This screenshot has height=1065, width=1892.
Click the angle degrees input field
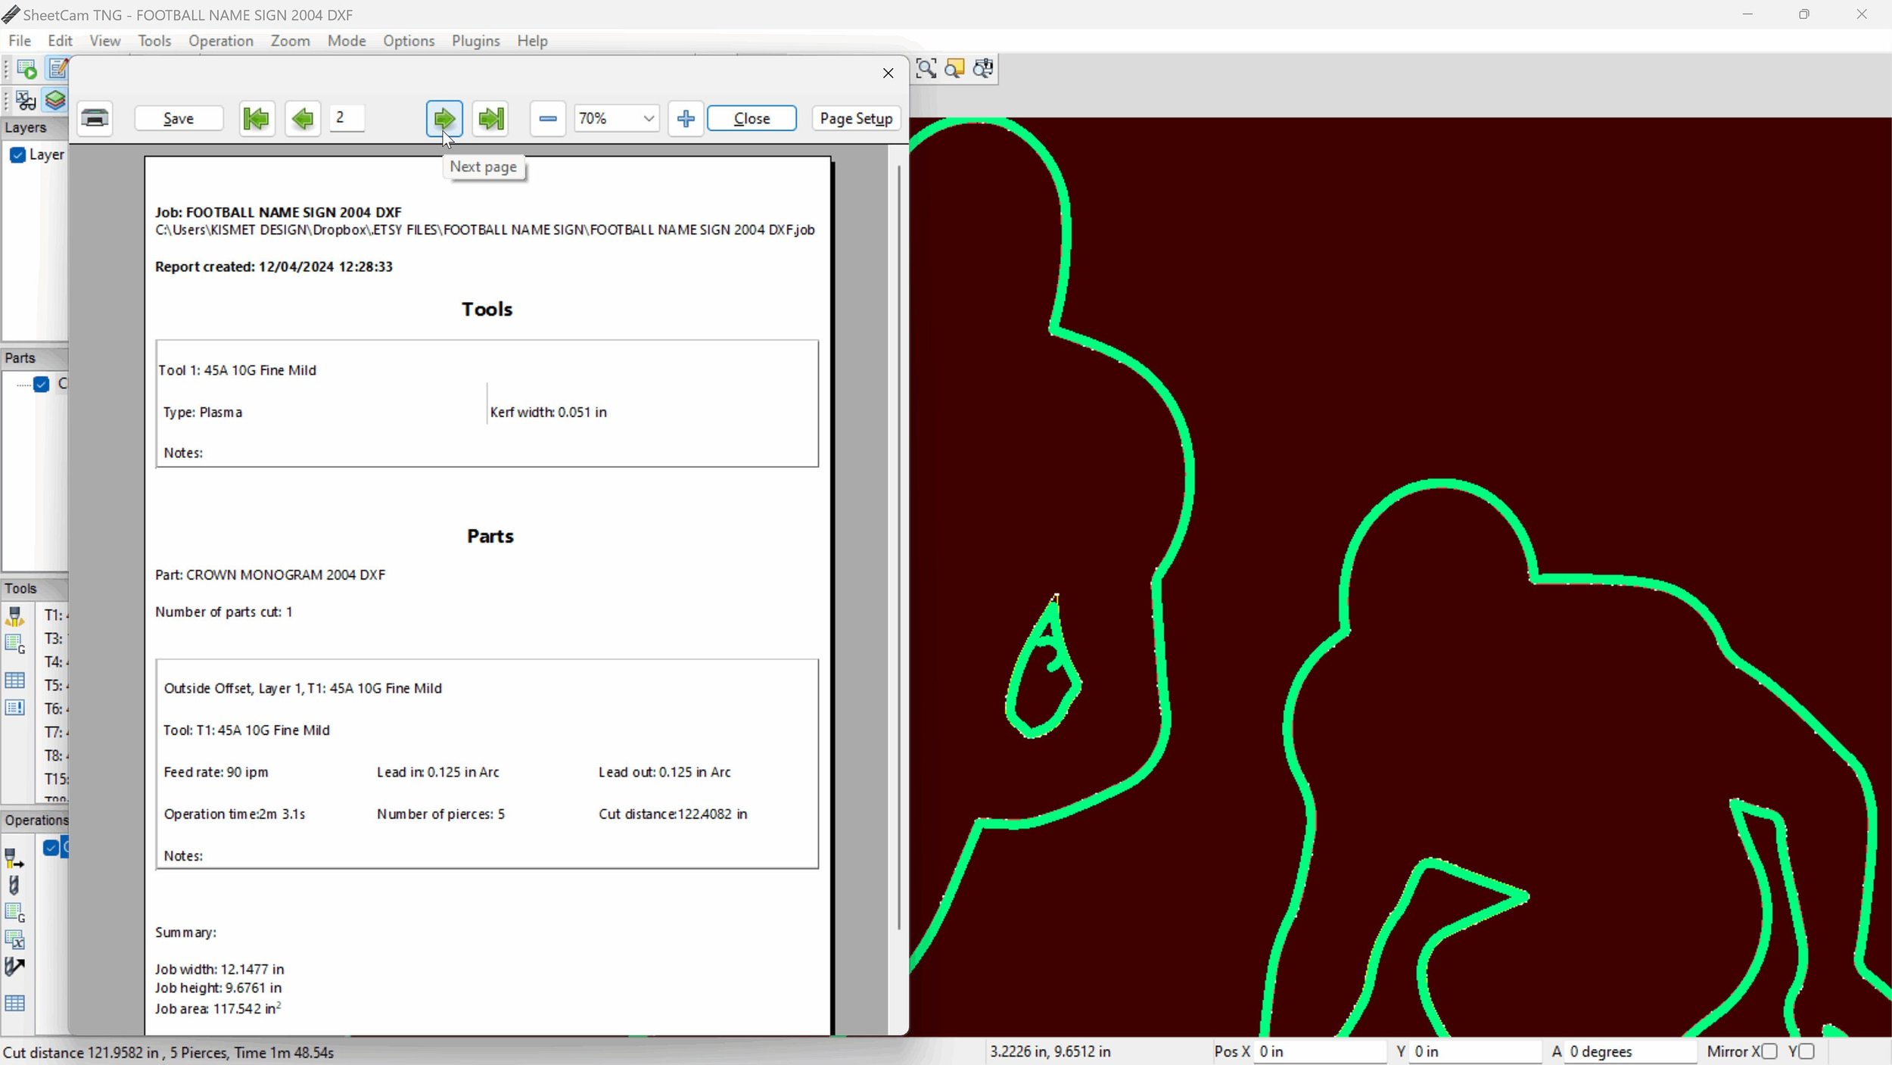click(x=1629, y=1051)
